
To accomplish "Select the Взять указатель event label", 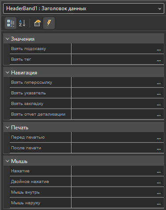I will click(28, 93).
